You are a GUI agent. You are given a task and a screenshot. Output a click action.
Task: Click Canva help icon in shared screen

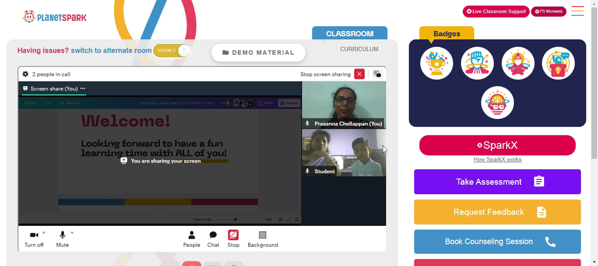click(x=297, y=219)
